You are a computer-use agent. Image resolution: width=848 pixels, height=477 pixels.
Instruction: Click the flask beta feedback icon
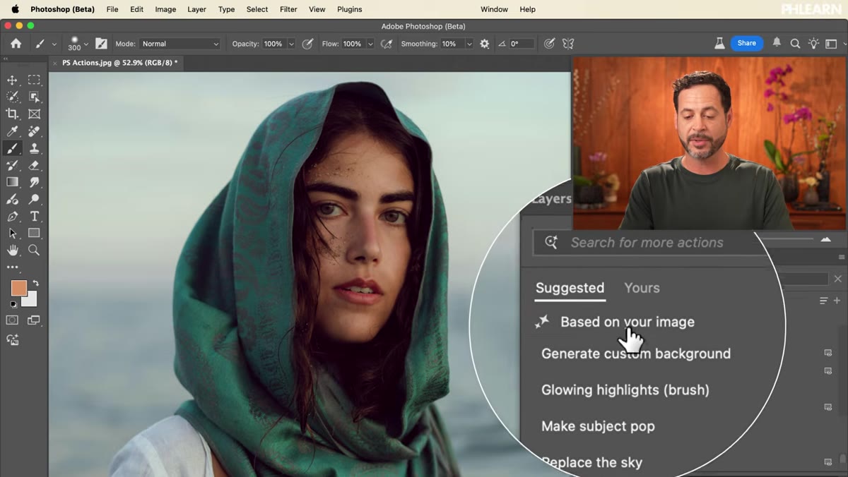click(x=719, y=43)
